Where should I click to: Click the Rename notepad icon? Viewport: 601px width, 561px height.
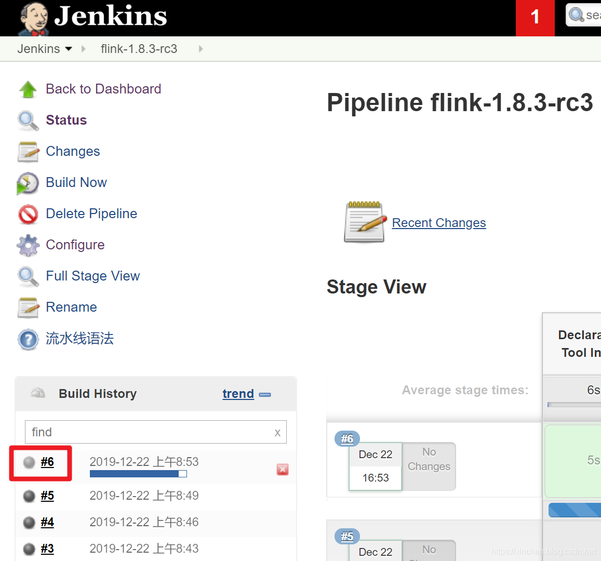click(x=28, y=308)
